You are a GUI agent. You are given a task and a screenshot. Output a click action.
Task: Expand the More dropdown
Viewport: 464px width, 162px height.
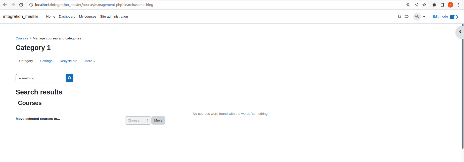pos(90,61)
